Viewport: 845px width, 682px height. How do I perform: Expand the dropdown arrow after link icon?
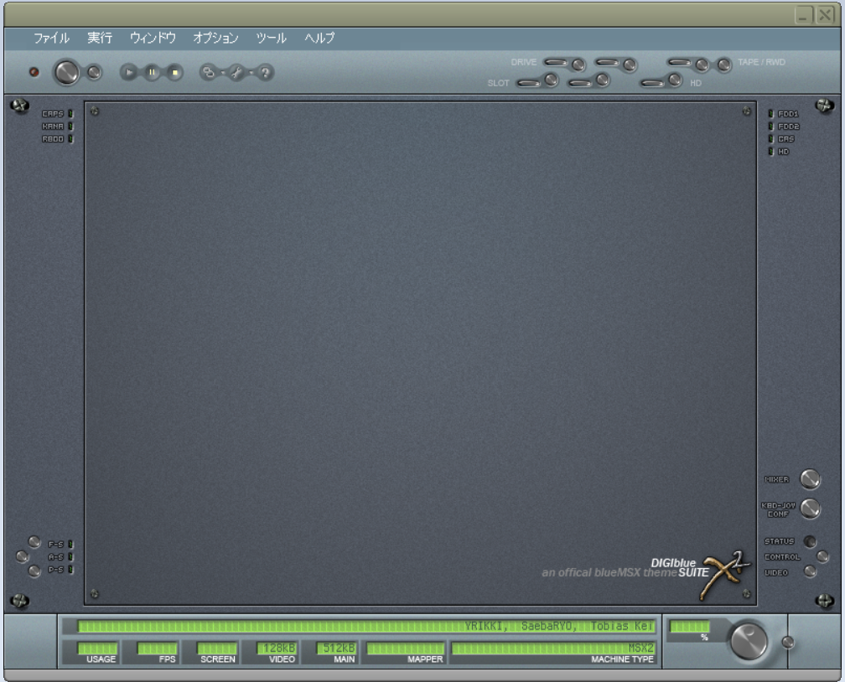point(223,72)
